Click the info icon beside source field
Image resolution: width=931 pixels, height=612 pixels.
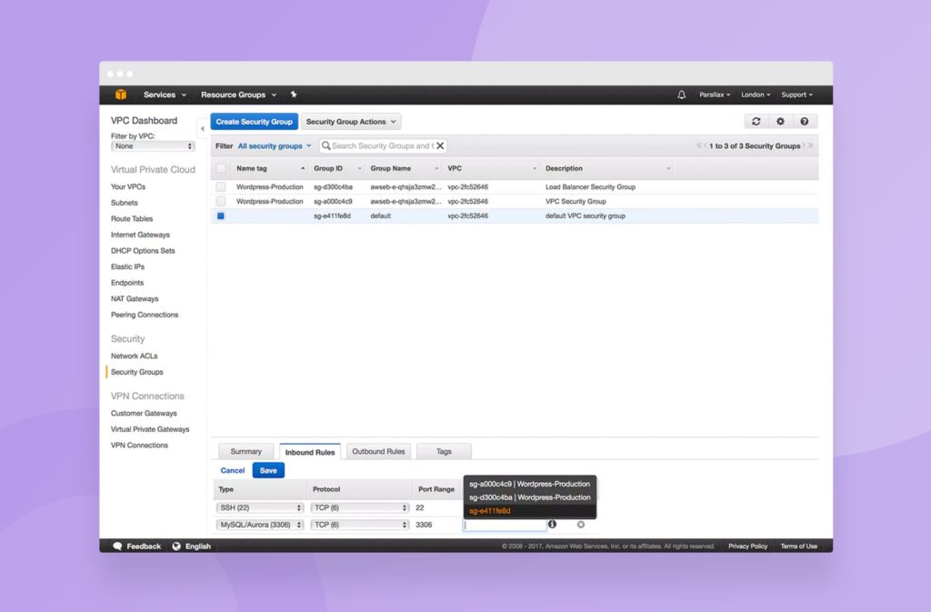pyautogui.click(x=552, y=524)
